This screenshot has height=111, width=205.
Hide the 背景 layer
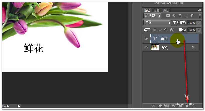146,47
